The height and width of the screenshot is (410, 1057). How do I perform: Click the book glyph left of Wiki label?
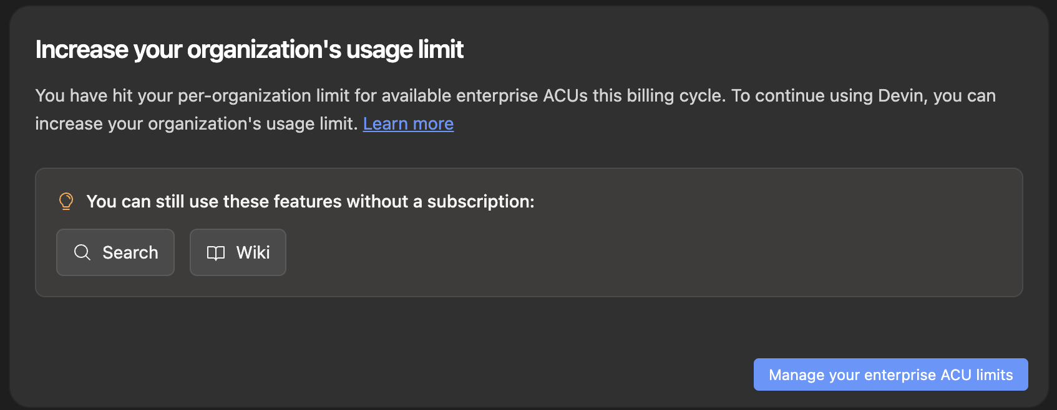point(216,252)
